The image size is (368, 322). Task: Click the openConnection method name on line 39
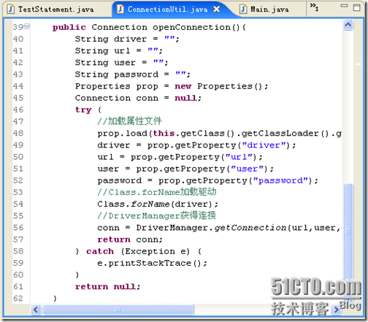coord(191,27)
